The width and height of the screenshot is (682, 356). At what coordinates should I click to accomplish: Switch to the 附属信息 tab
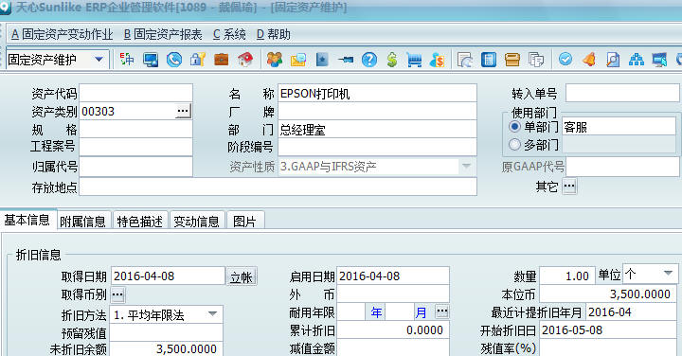pyautogui.click(x=83, y=222)
